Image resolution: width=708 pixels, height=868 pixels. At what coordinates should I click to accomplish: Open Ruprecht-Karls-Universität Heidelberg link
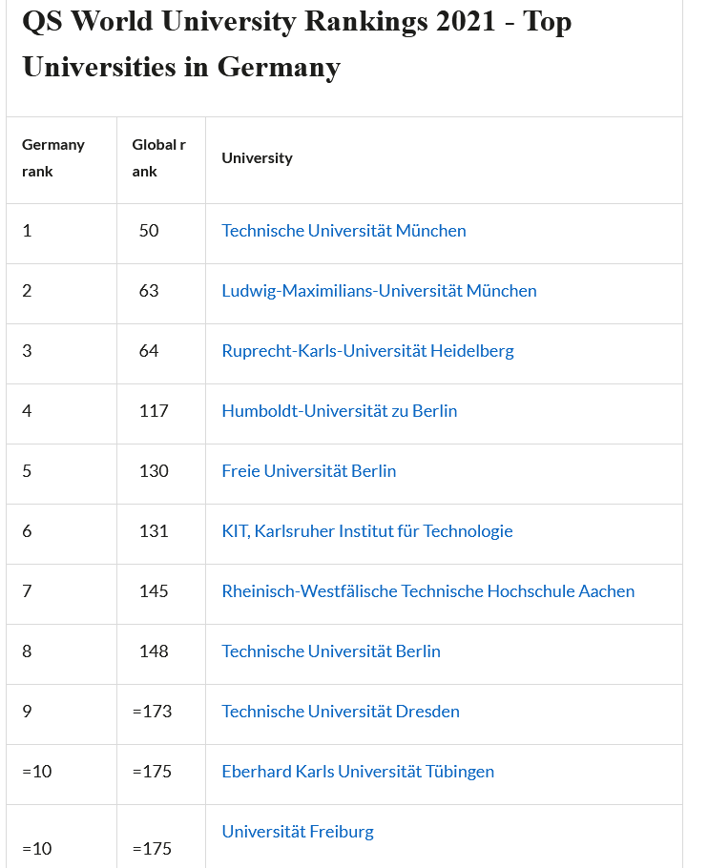coord(367,351)
